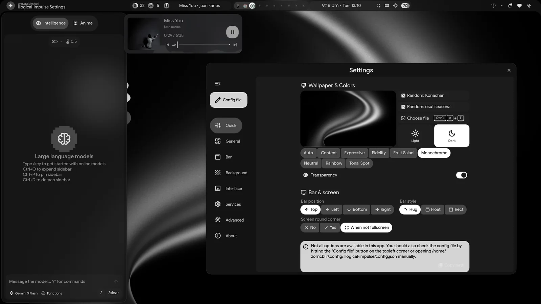Viewport: 541px width, 304px height.
Task: Click Random: osu! seasonal wallpaper option
Action: [x=434, y=107]
